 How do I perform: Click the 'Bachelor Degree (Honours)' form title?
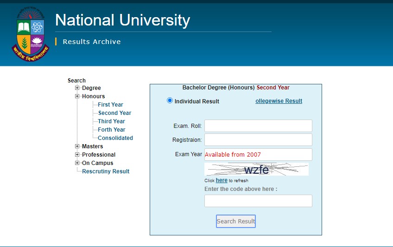coord(218,88)
